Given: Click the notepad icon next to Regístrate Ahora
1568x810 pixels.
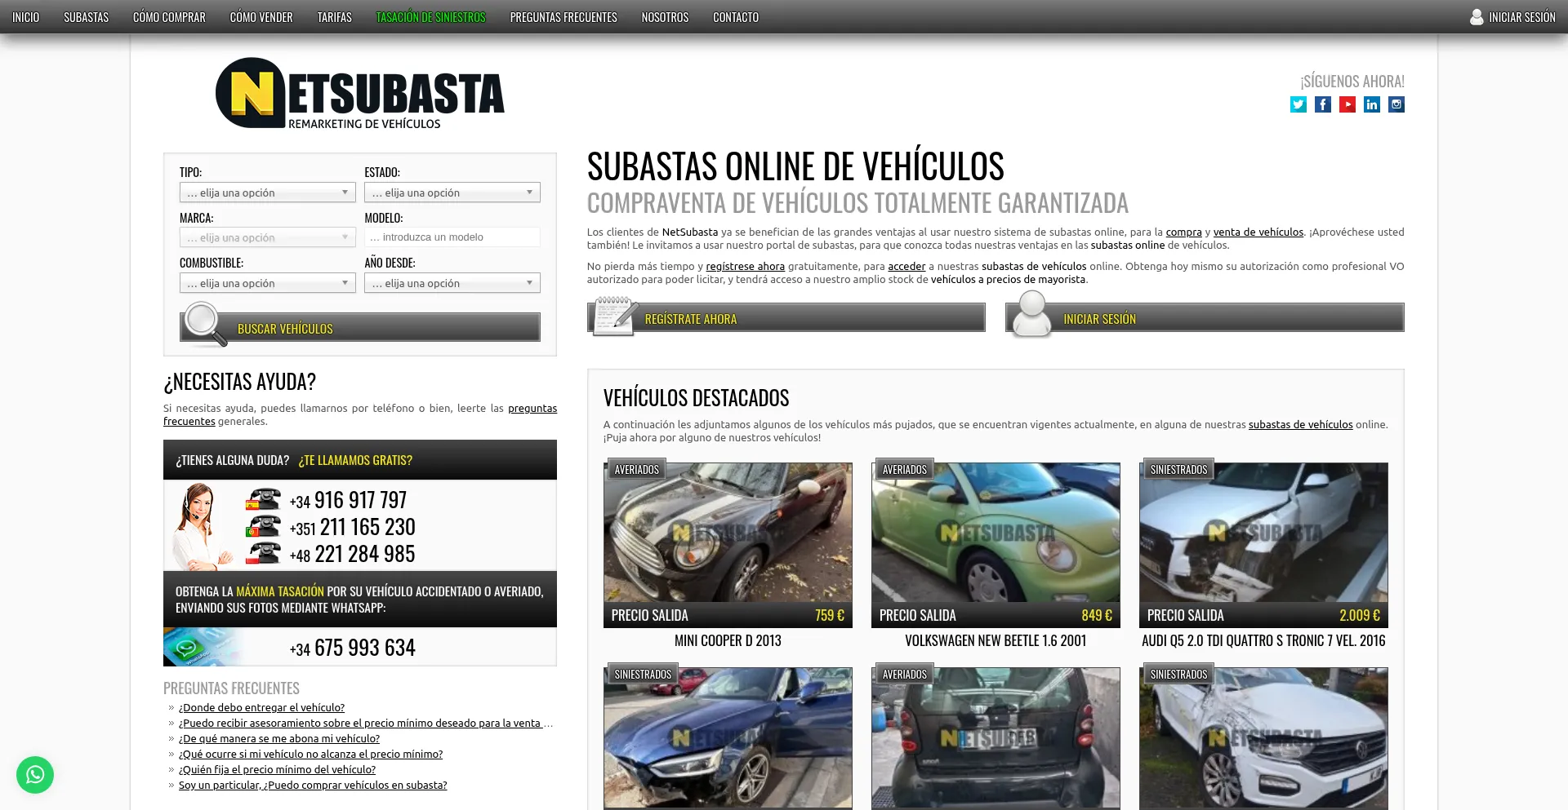Looking at the screenshot, I should click(614, 316).
